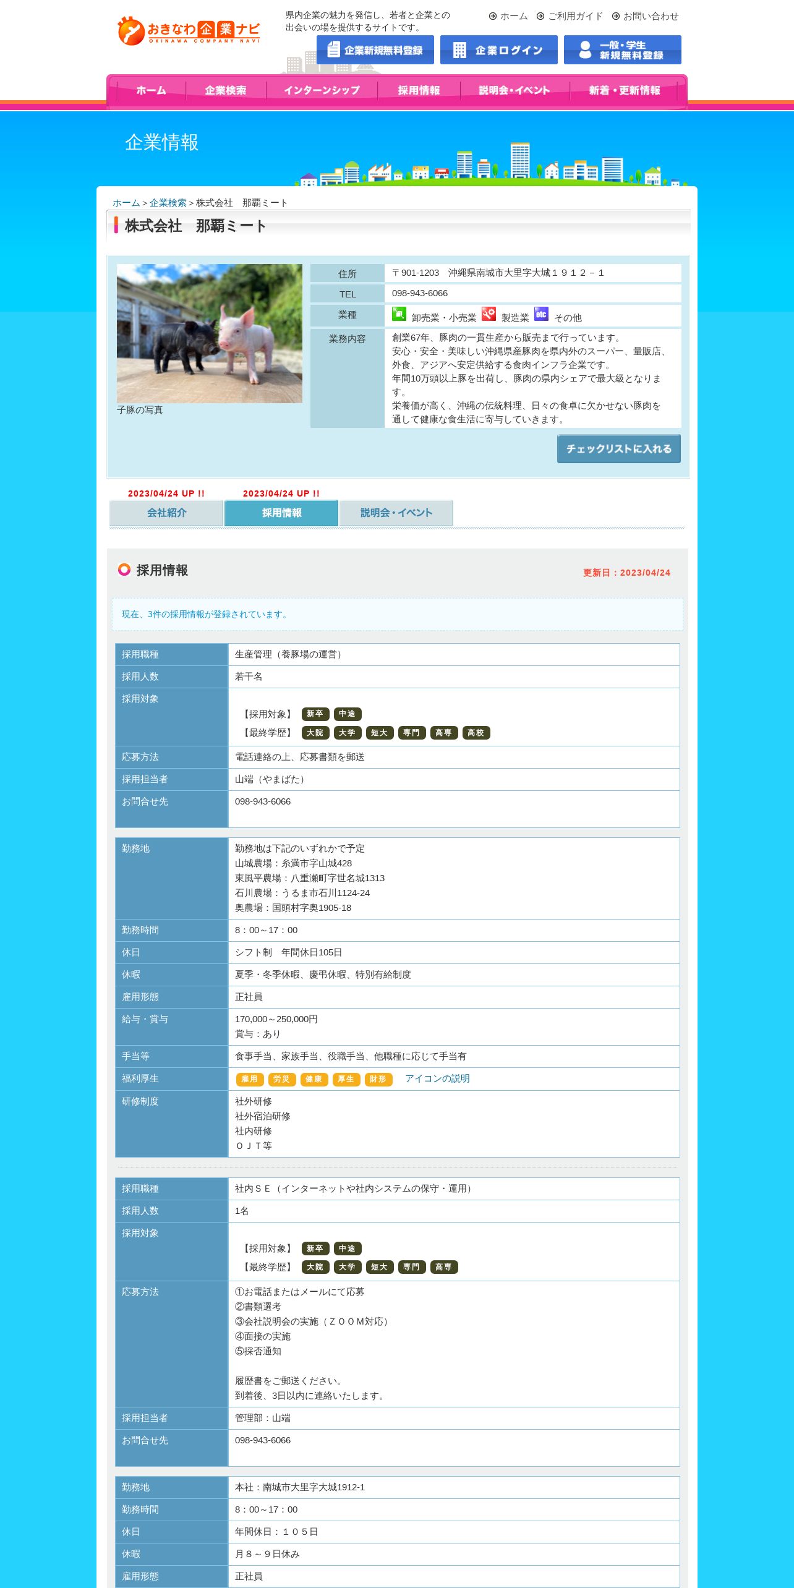
Task: Click 社内ＳＥ job title text
Action: [356, 1189]
